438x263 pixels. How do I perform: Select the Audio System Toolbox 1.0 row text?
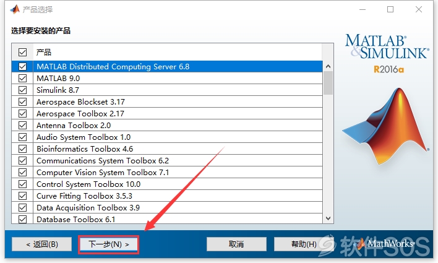tap(84, 137)
